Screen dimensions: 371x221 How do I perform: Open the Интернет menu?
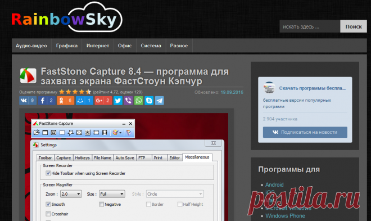point(98,46)
